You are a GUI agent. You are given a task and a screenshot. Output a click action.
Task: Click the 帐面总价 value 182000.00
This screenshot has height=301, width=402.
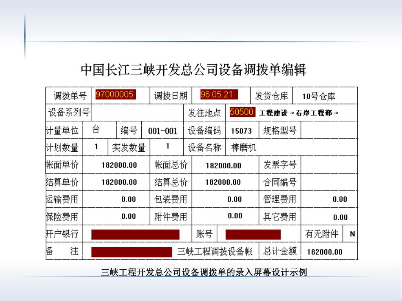pyautogui.click(x=223, y=166)
